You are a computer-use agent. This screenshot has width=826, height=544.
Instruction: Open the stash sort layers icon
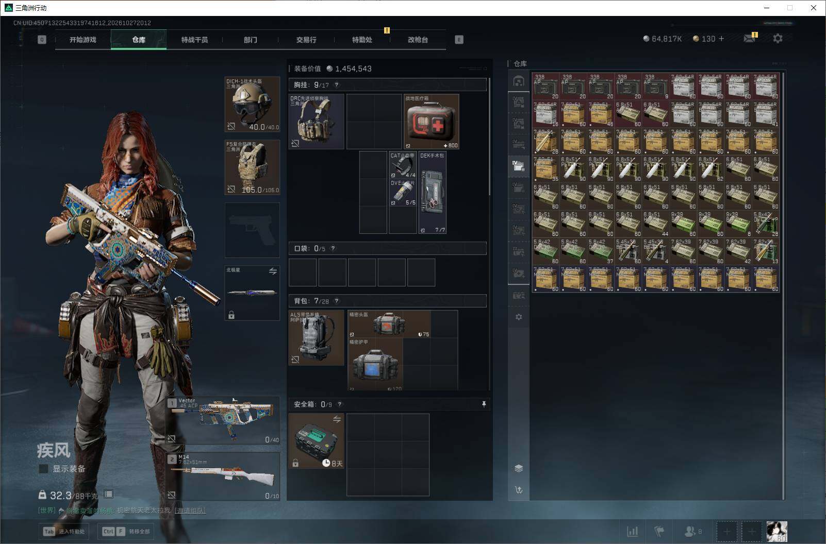pos(519,468)
